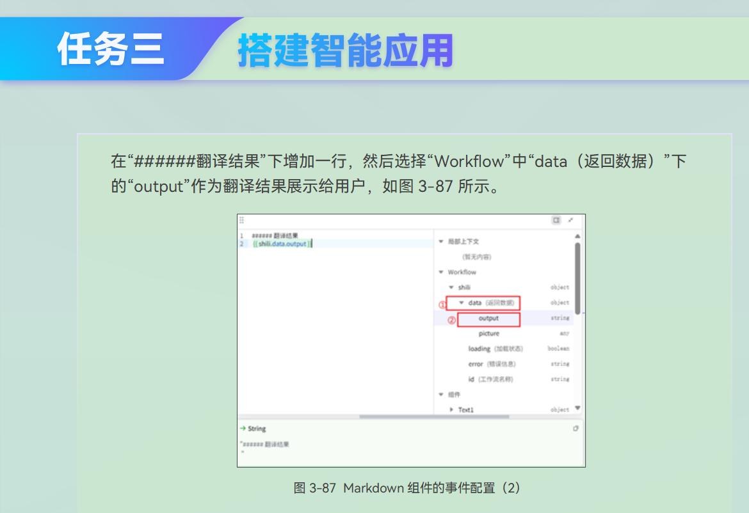749x513 pixels.
Task: Collapse the 组件 section
Action: (441, 394)
